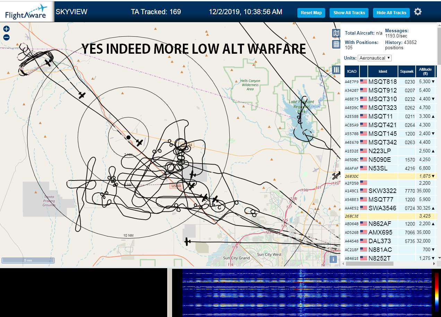Click the Show All Tracks button
Viewport: 441px width, 317px height.
(x=349, y=13)
